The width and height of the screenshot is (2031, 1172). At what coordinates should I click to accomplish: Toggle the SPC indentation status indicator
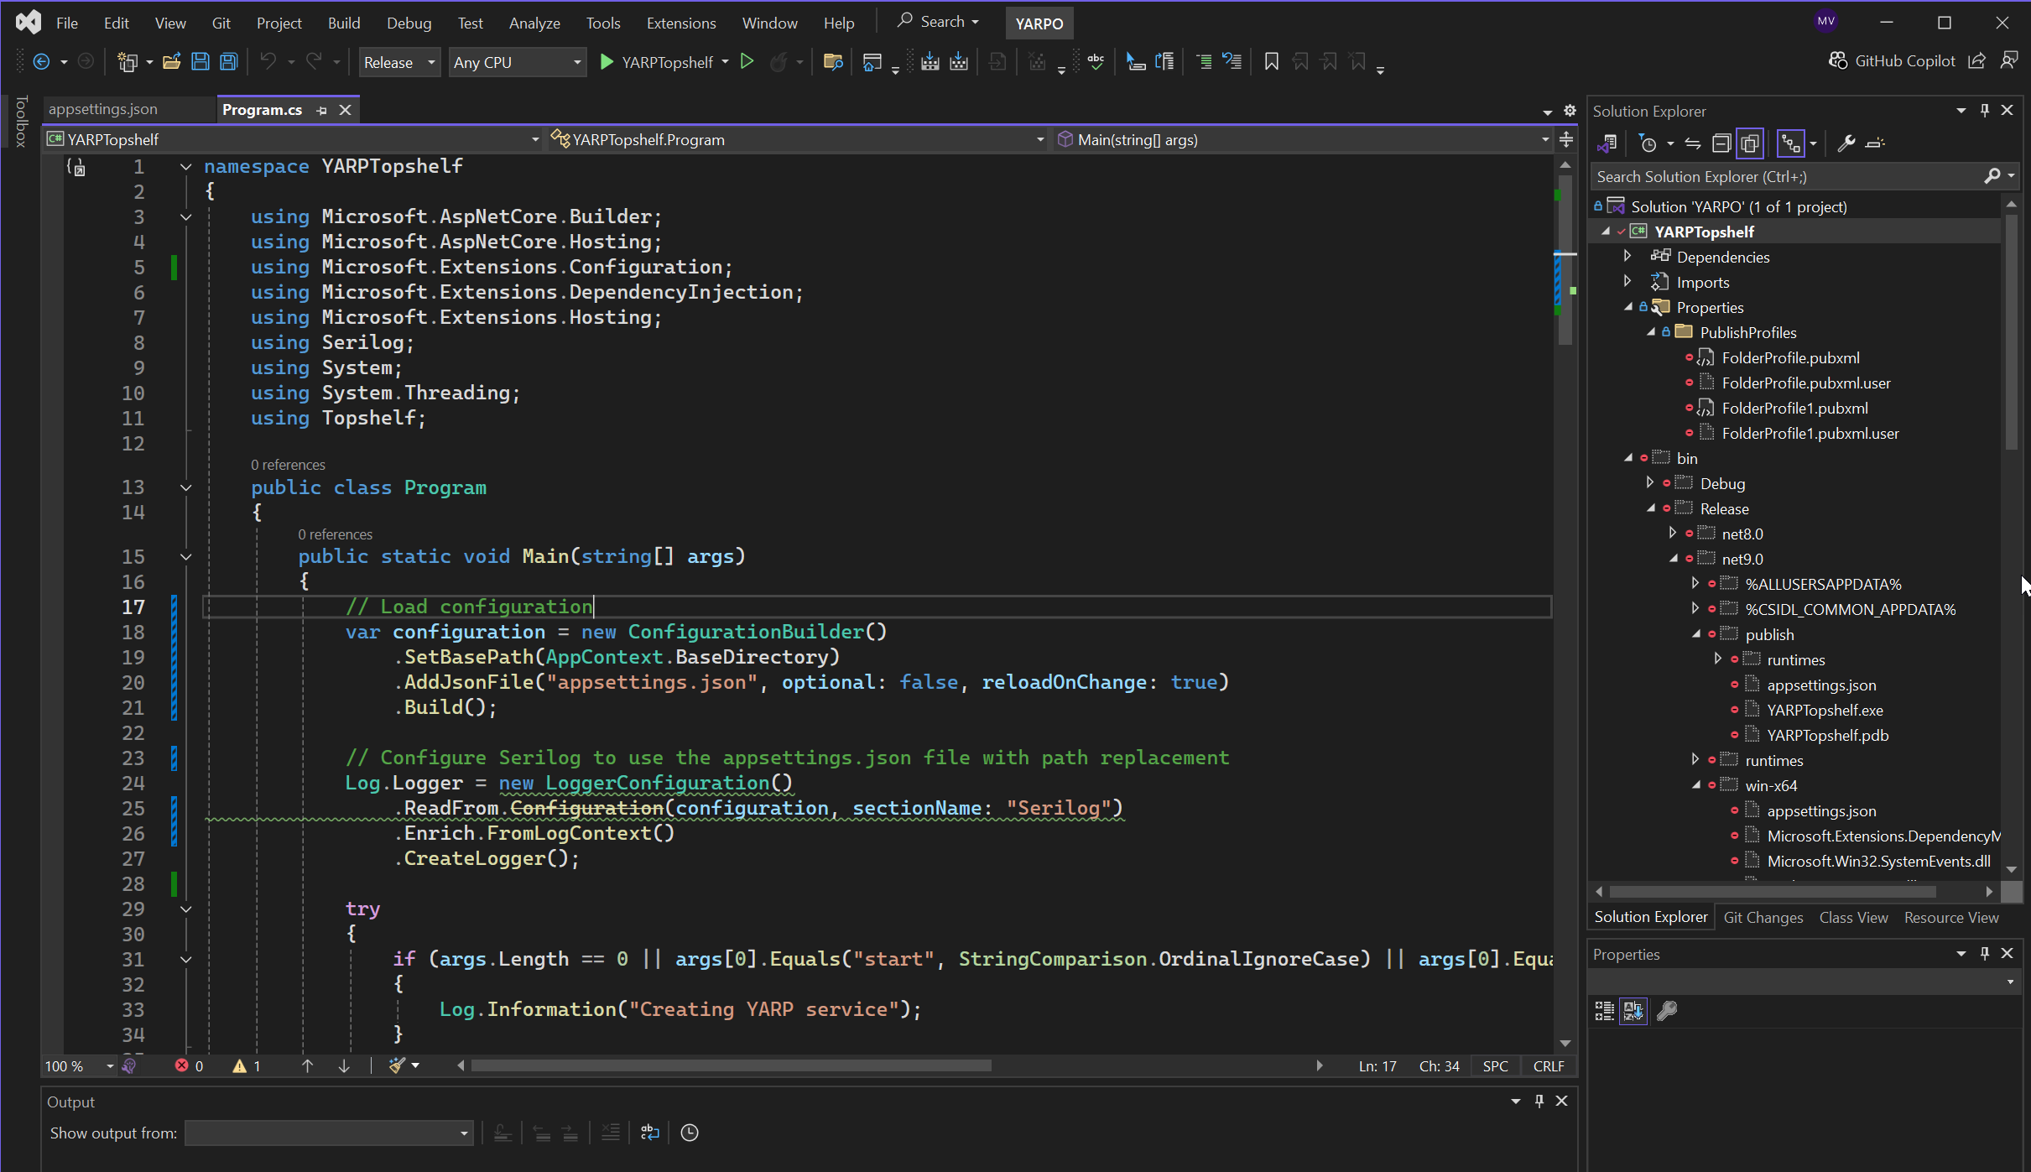pyautogui.click(x=1495, y=1065)
